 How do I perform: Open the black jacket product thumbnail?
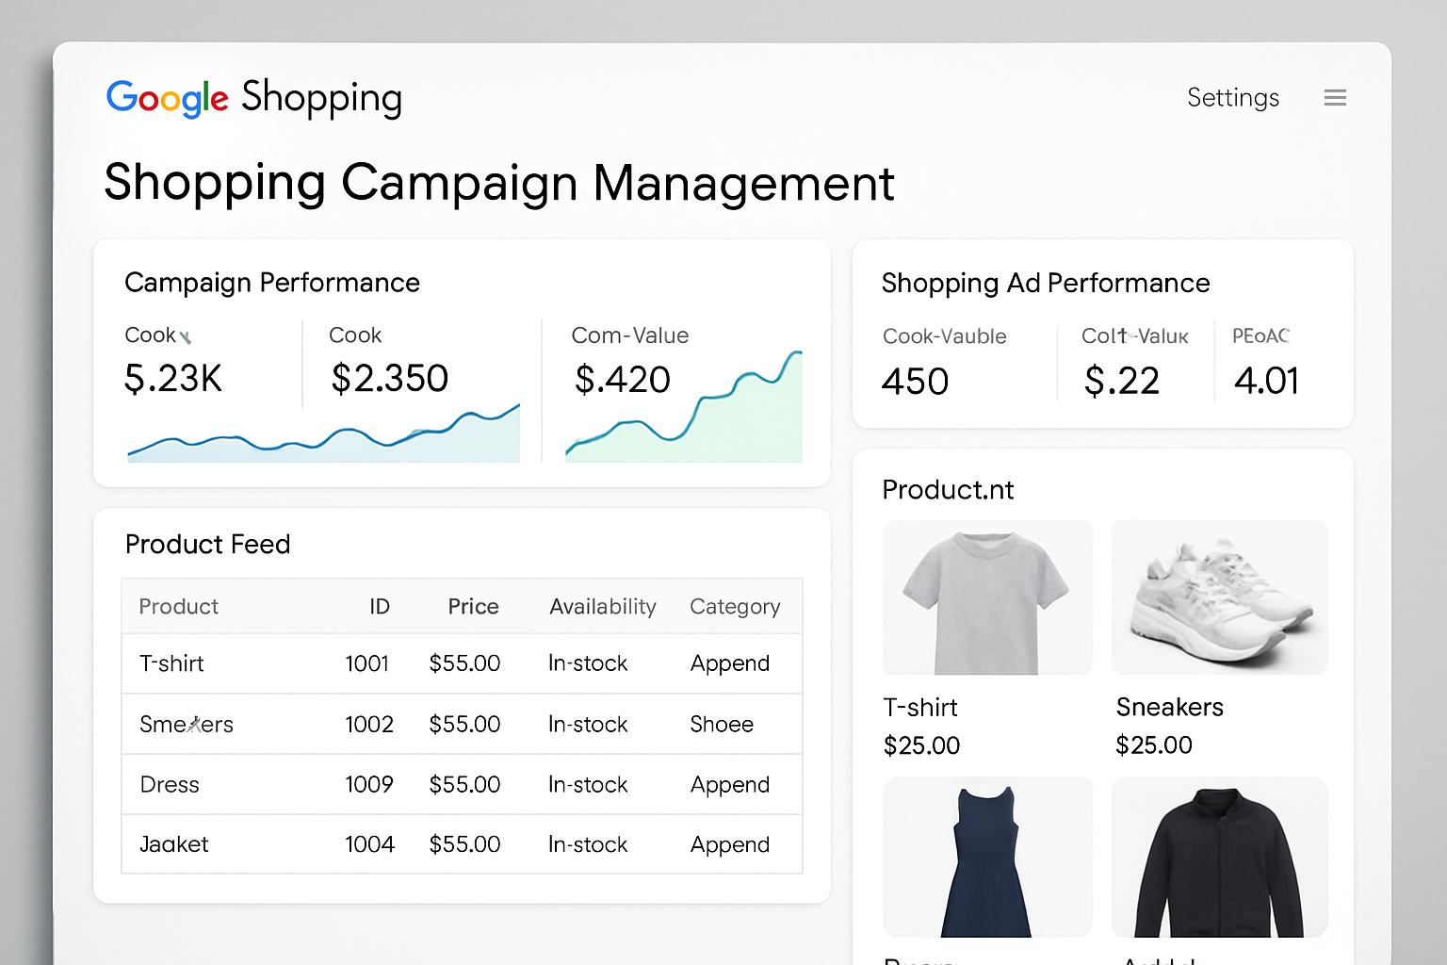point(1220,857)
